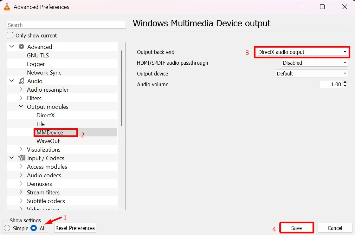Collapse the Output modules node

pos(21,106)
